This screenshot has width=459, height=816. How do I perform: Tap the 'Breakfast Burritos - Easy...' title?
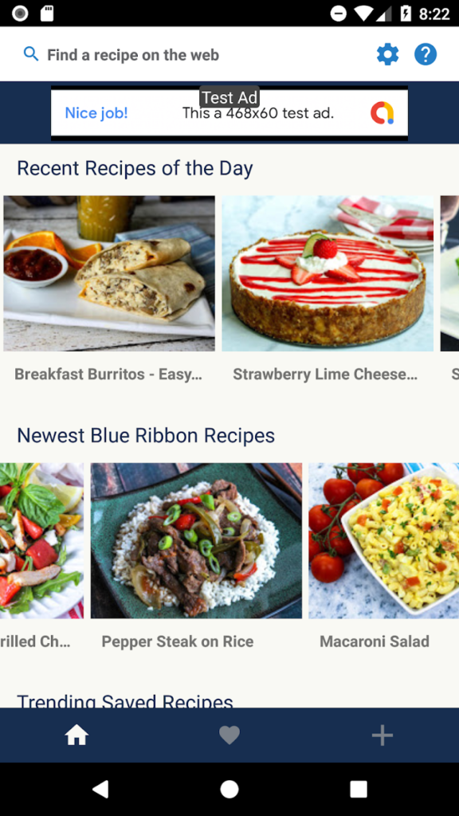point(108,375)
